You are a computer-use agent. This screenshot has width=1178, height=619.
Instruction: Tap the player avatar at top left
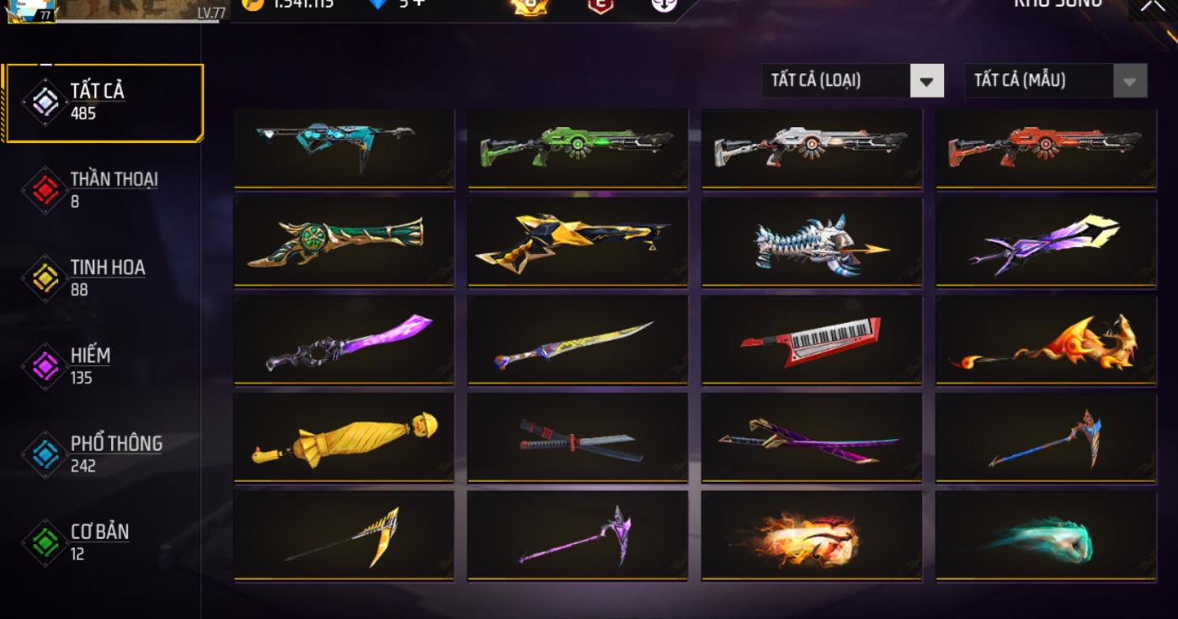(31, 9)
